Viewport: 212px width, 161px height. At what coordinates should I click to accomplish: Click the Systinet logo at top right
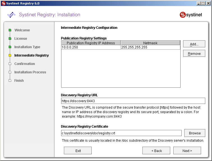pyautogui.click(x=191, y=15)
